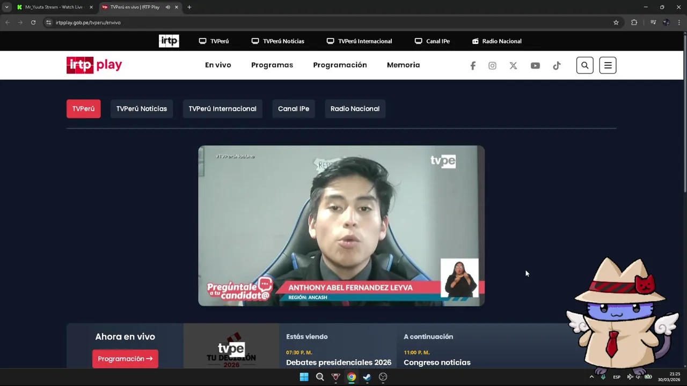Open the Chrome profile avatar

[666, 23]
